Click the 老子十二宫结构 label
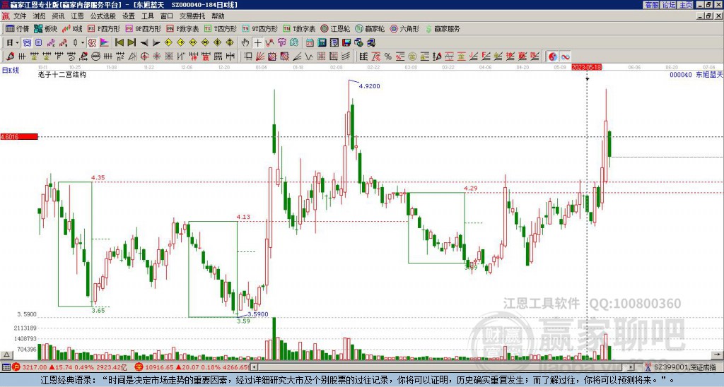Image resolution: width=724 pixels, height=387 pixels. click(x=62, y=74)
